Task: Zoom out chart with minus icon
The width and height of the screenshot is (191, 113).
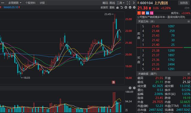Action: tap(130, 7)
